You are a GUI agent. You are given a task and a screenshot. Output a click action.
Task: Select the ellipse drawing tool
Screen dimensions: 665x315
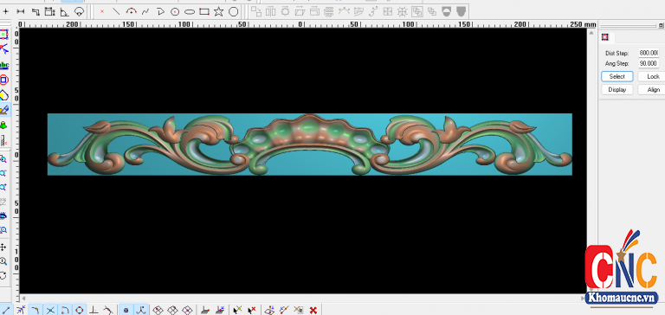[x=190, y=12]
